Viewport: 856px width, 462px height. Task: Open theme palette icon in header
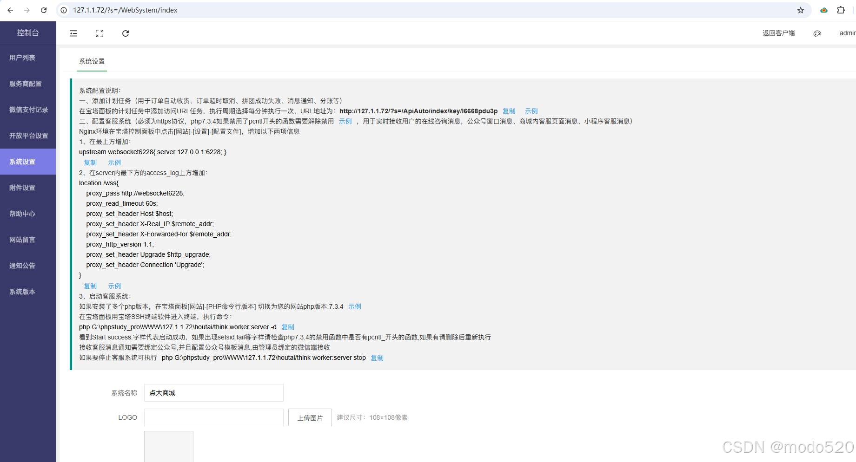(x=817, y=33)
